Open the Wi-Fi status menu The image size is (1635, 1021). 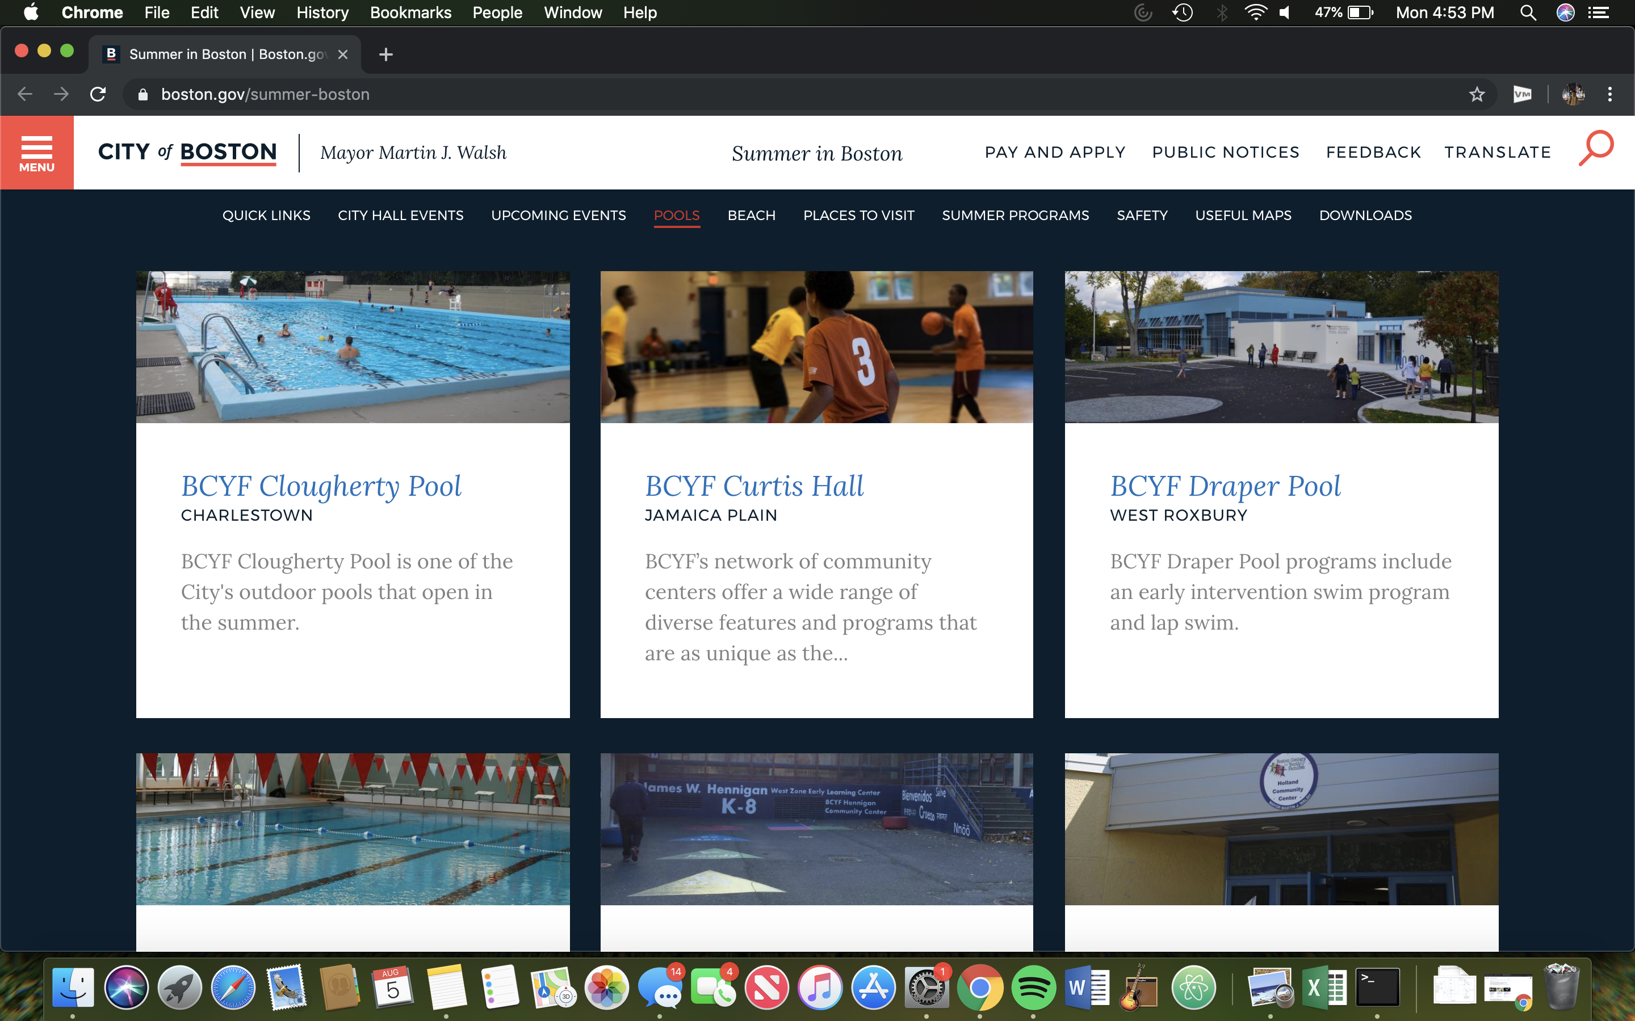click(x=1255, y=13)
